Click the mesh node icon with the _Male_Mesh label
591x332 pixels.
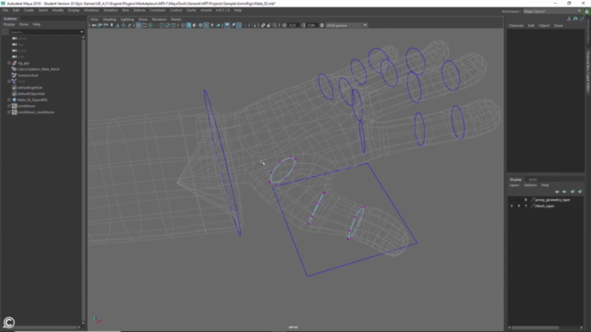(x=15, y=69)
